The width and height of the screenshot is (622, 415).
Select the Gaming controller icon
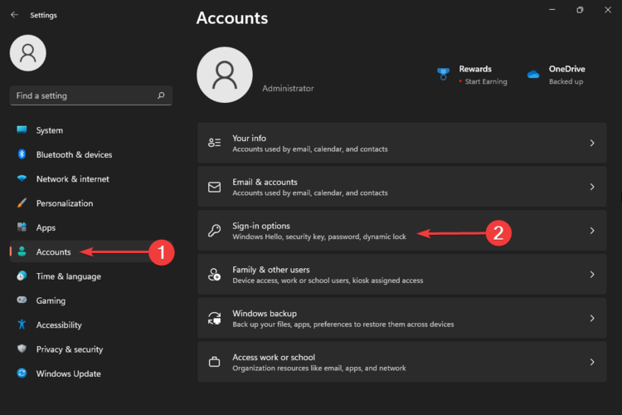[x=22, y=300]
